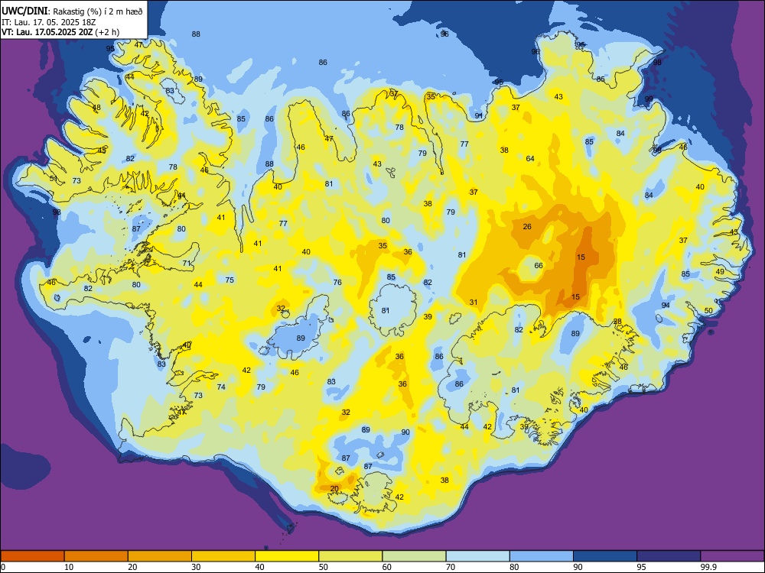Select the 'Rakastig (%) í 2 m hæð' label
The image size is (765, 573).
click(x=97, y=11)
